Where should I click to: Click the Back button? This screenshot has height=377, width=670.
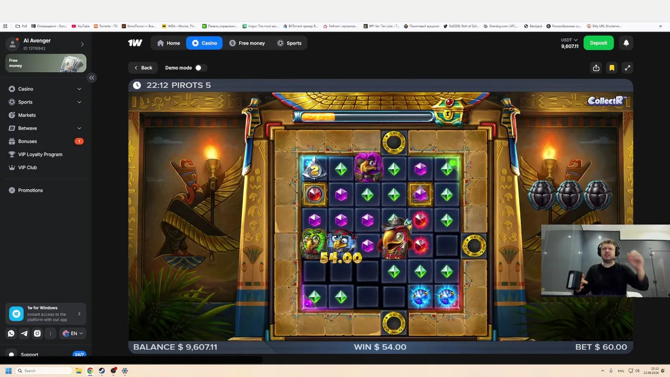[143, 68]
